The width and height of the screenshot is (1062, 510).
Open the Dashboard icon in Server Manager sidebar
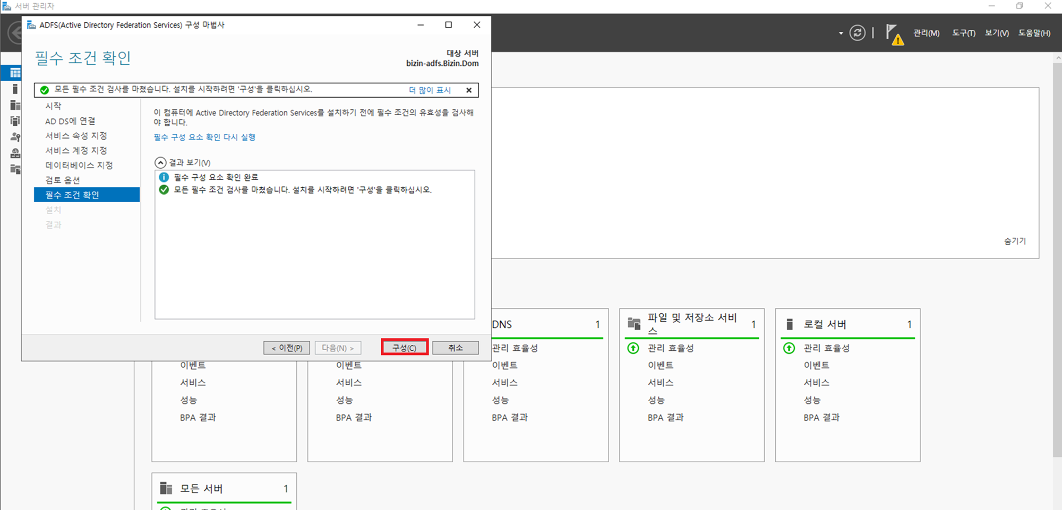click(x=15, y=73)
